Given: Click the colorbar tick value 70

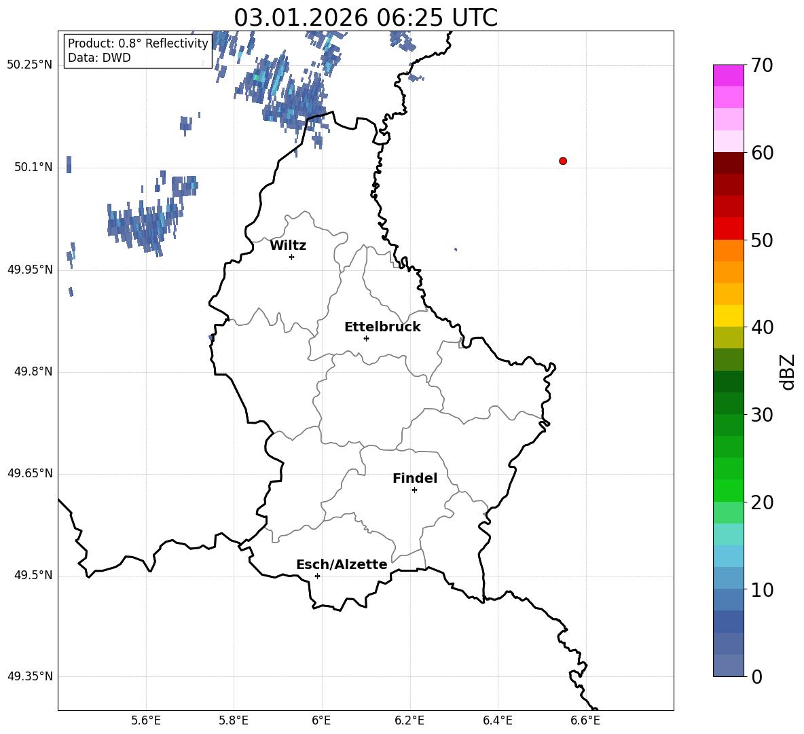Looking at the screenshot, I should 761,65.
